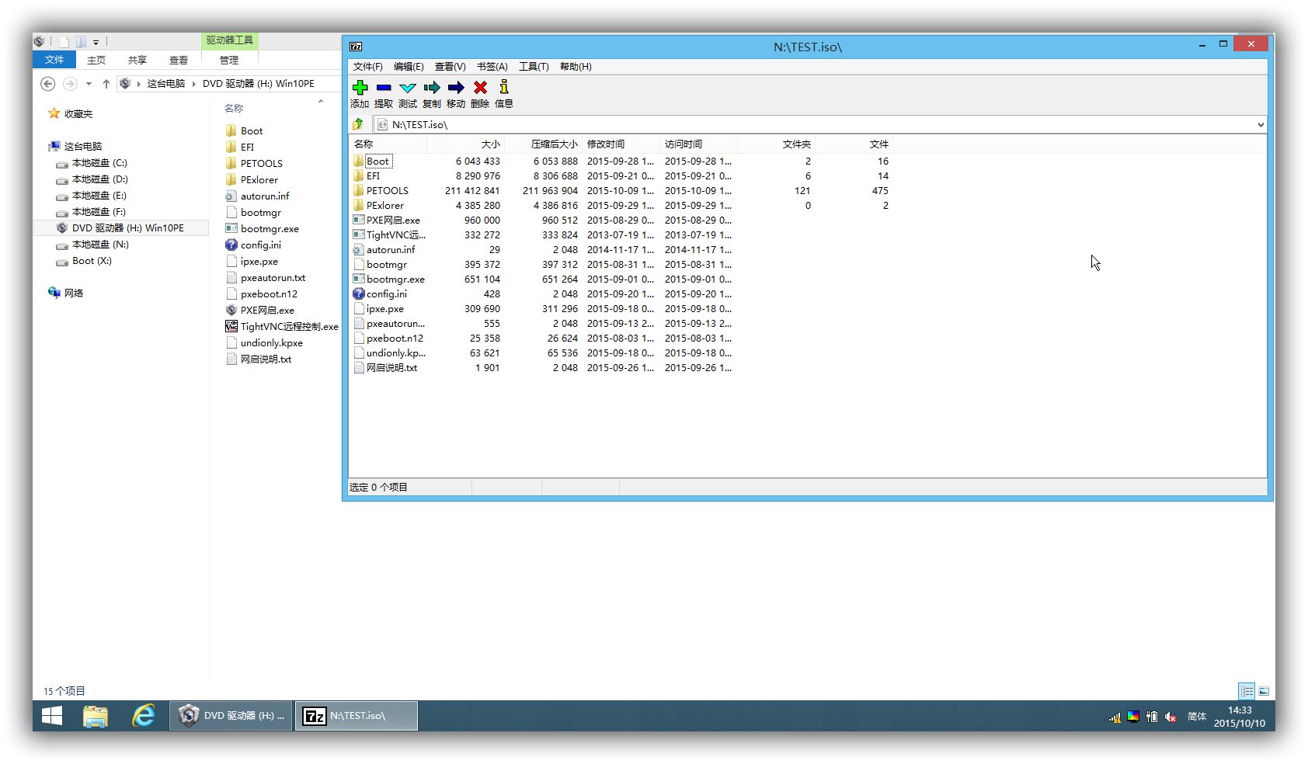Click Windows Start button
The image size is (1308, 764).
52,716
